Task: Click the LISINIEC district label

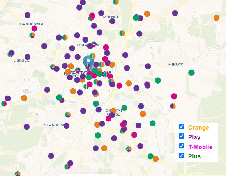Action: [x=21, y=60]
